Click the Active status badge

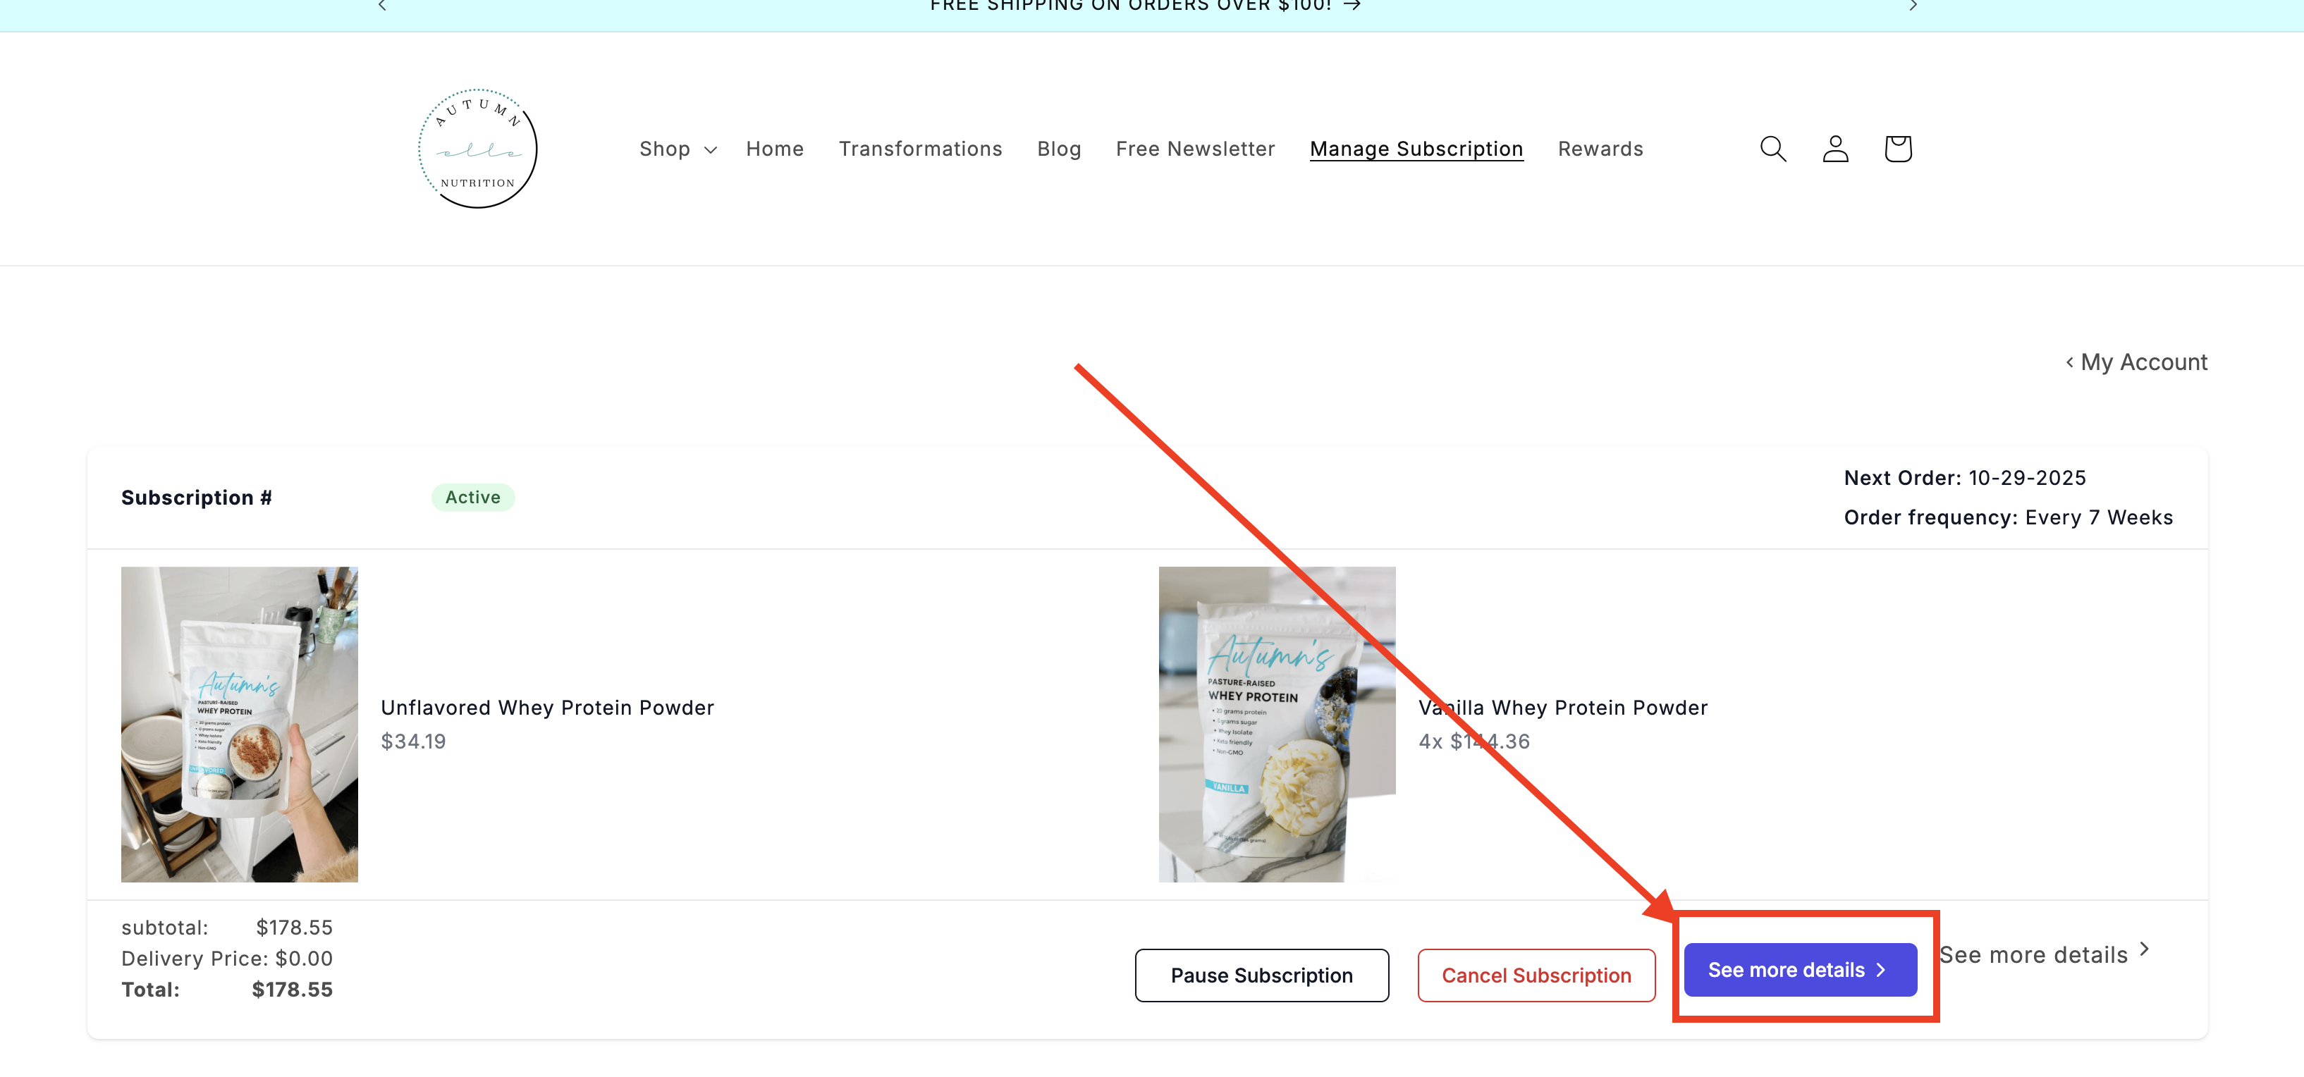pos(473,498)
